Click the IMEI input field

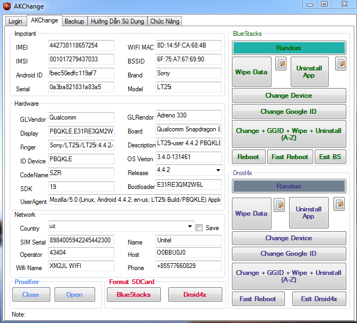click(81, 45)
